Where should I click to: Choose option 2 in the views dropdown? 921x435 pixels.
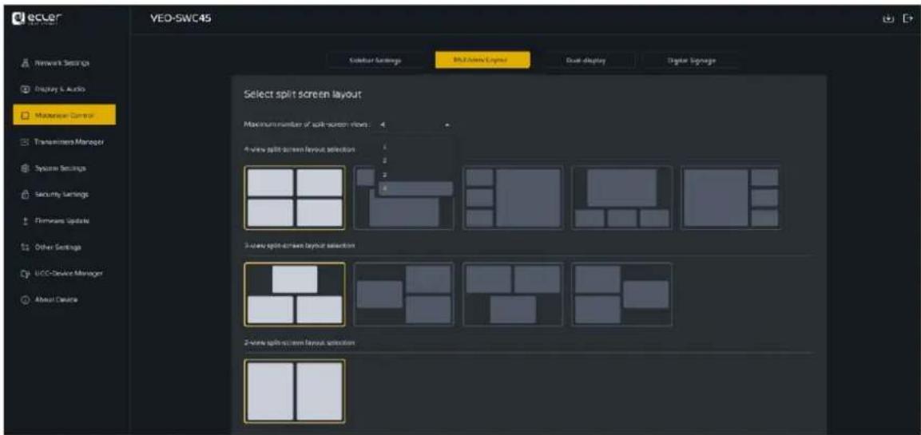(x=414, y=160)
